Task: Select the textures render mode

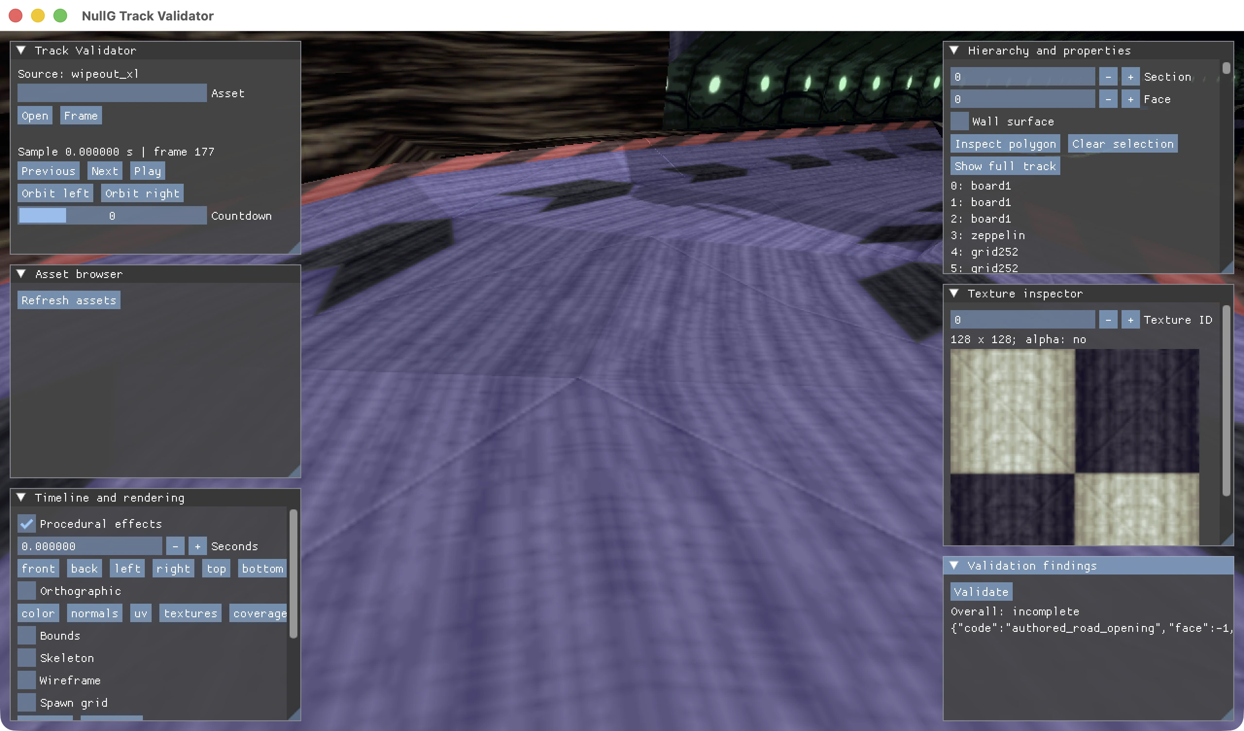Action: (x=190, y=613)
